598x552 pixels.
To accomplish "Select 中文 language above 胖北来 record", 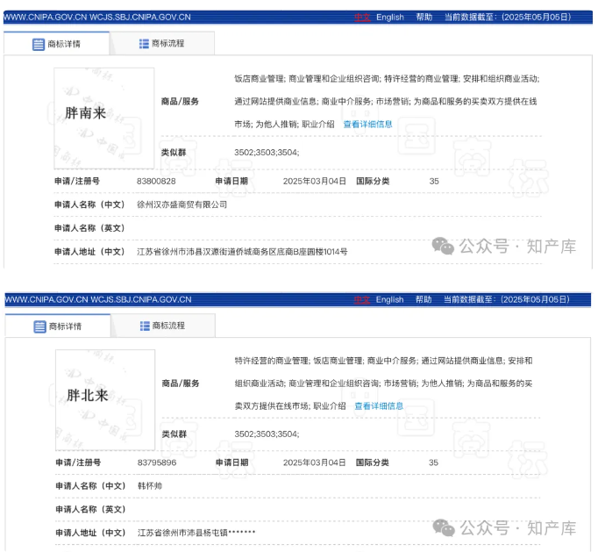I will (x=362, y=299).
